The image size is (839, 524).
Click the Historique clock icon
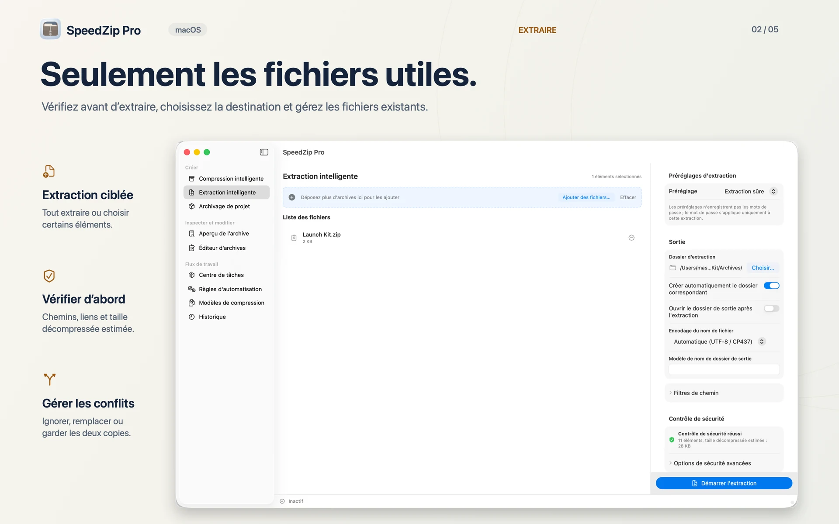[191, 317]
